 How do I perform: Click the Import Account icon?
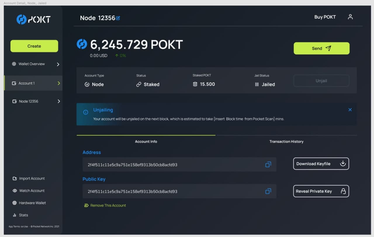(15, 178)
